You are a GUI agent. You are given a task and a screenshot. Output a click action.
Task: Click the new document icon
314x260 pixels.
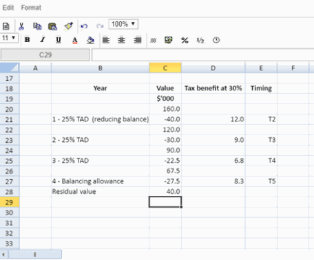(x=6, y=26)
